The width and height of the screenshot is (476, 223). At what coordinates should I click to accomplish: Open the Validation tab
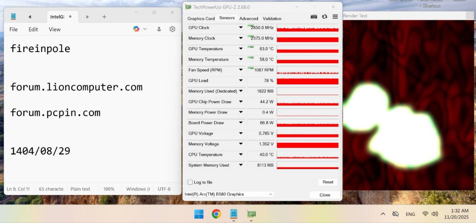pos(272,19)
